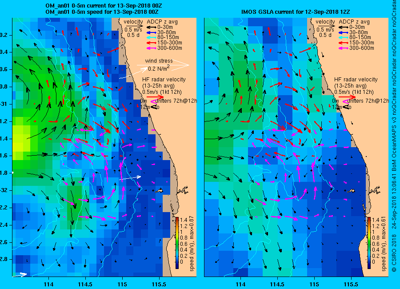Click the '-31' latitude tick label
Screen dimensions: 400x289
[x=4, y=104]
